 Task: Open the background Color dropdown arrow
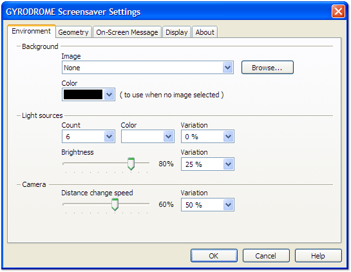109,95
